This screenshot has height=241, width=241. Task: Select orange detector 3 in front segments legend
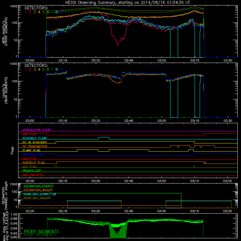click(x=35, y=12)
